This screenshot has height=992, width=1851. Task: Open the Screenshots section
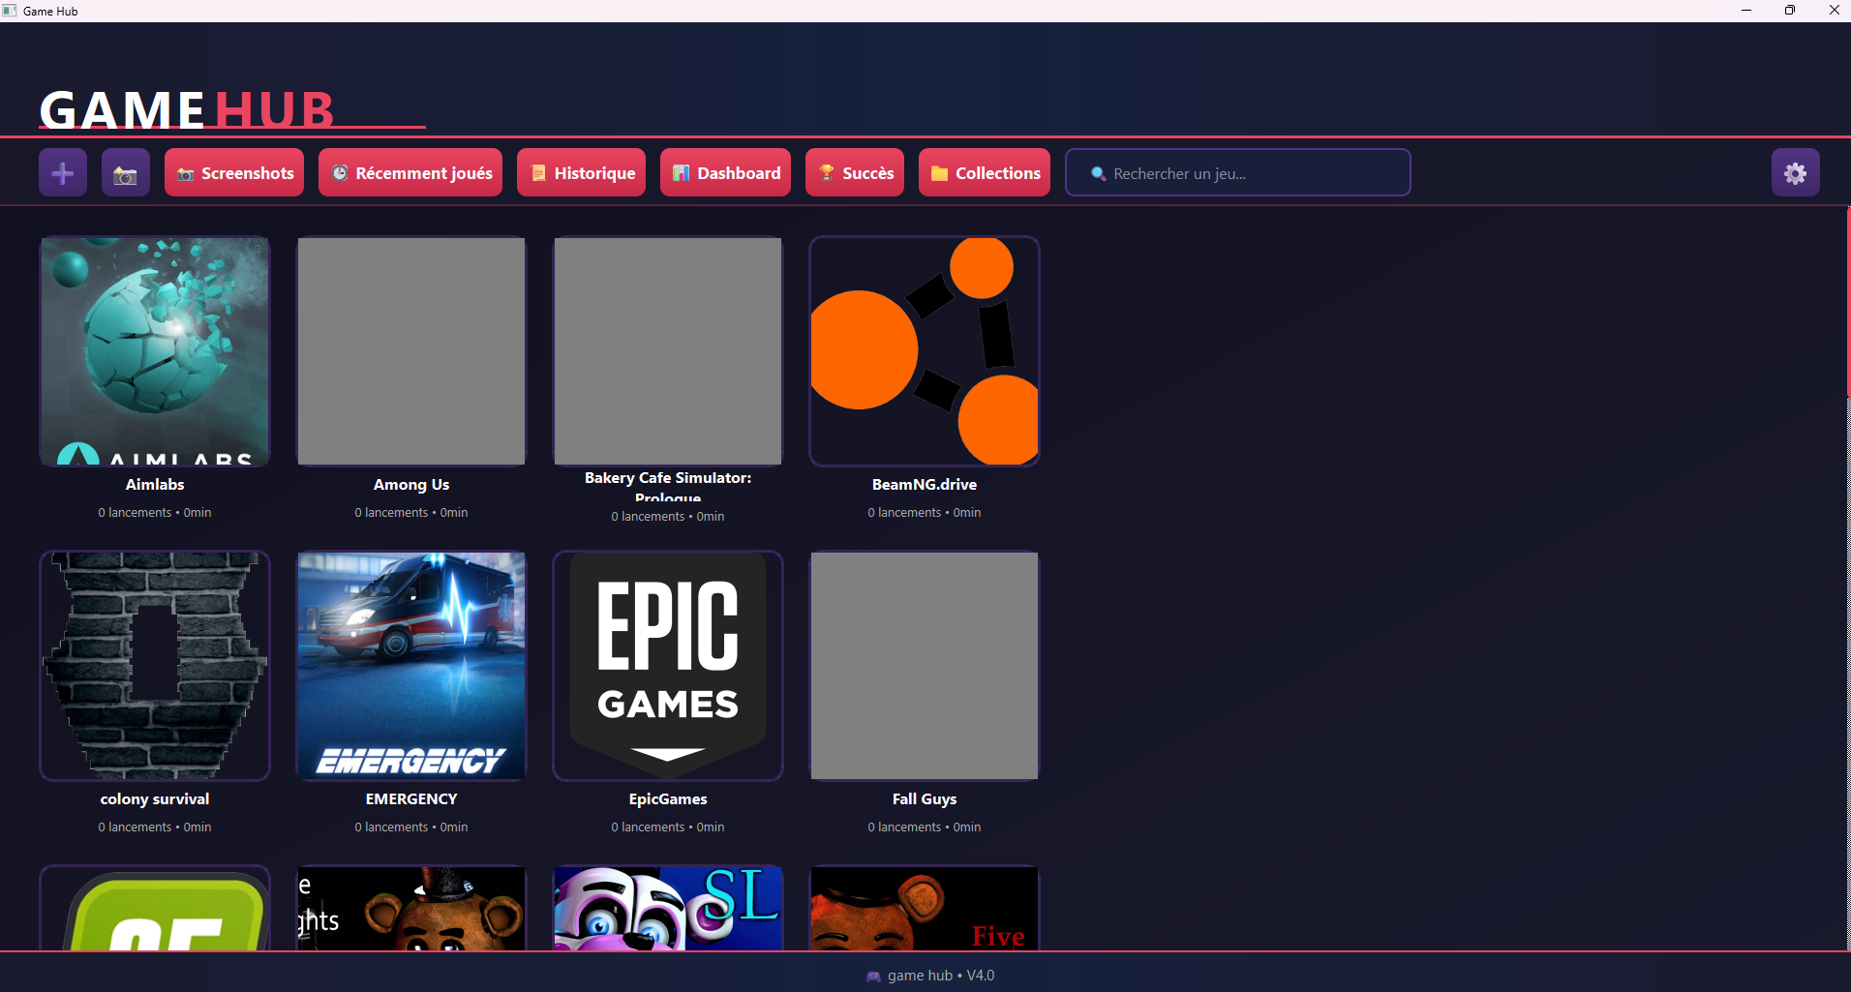click(x=234, y=173)
